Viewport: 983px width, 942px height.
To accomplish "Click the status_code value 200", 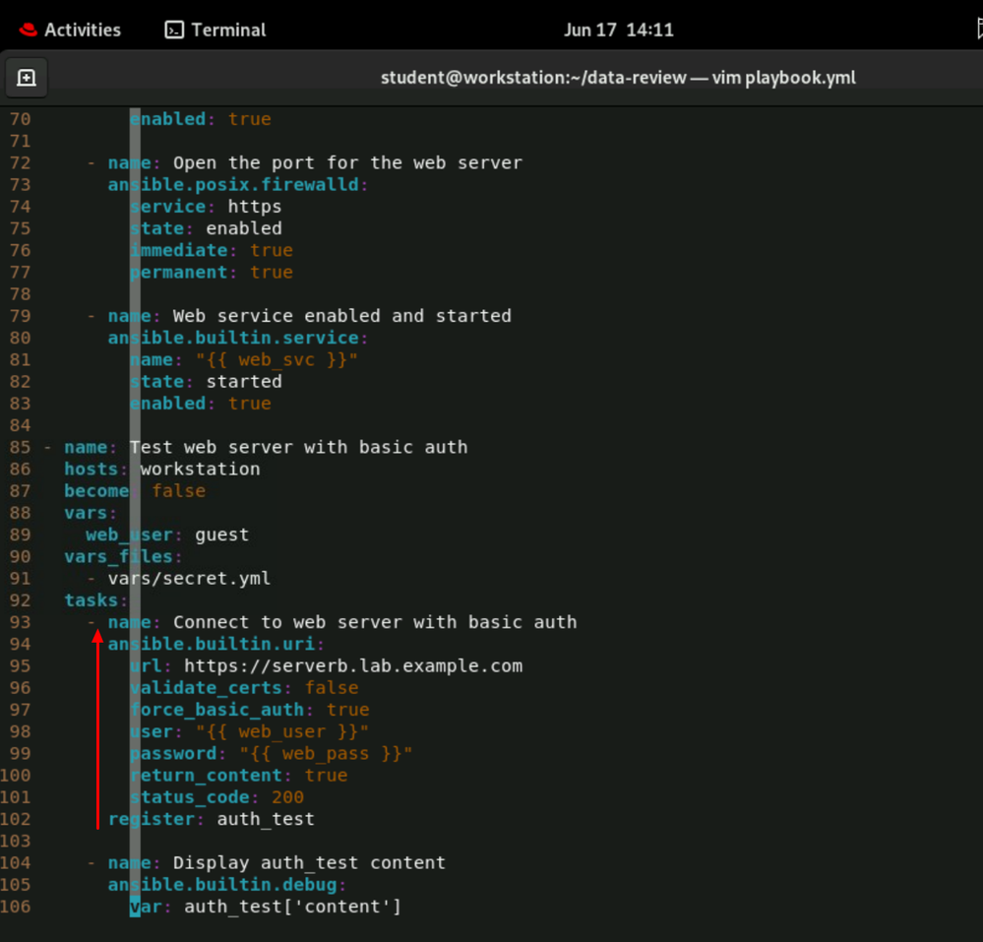I will click(x=287, y=797).
